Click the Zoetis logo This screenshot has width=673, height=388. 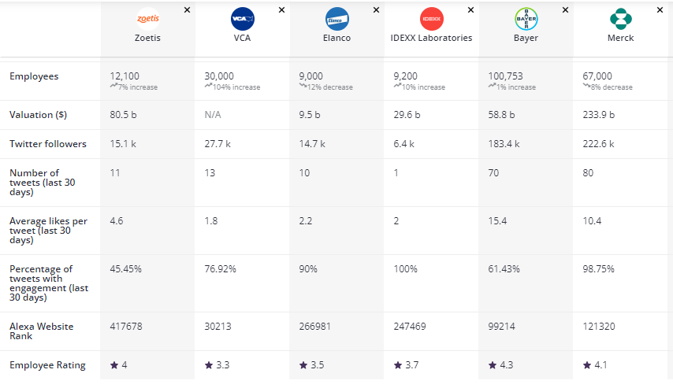(x=148, y=18)
